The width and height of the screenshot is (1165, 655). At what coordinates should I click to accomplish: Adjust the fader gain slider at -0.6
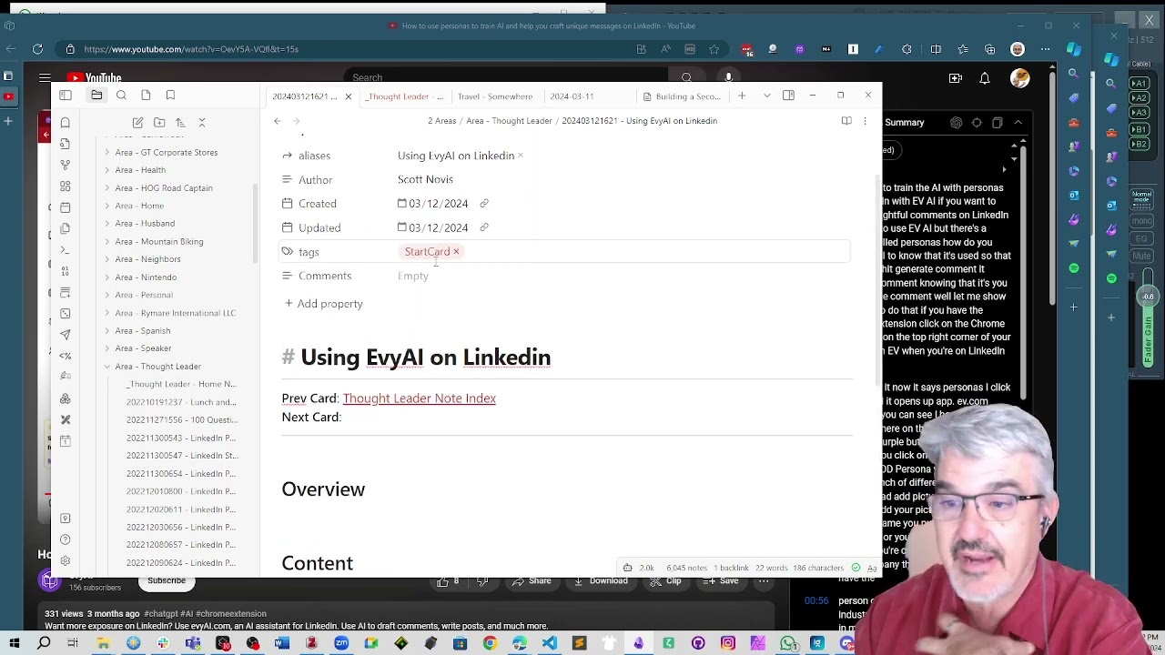(x=1148, y=297)
